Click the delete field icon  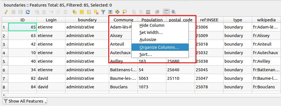141,12
